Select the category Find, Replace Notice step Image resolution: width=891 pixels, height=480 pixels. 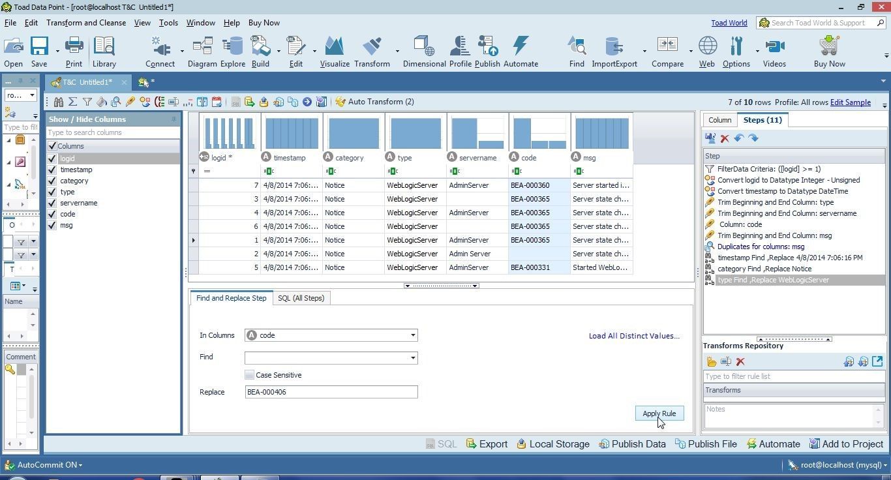tap(794, 269)
